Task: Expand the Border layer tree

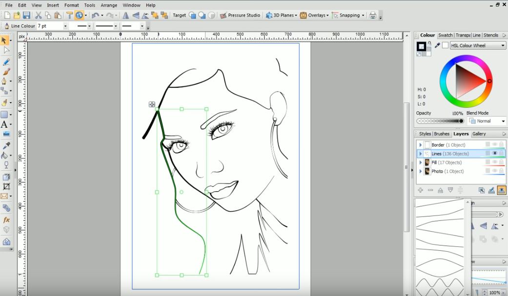Action: pyautogui.click(x=420, y=145)
